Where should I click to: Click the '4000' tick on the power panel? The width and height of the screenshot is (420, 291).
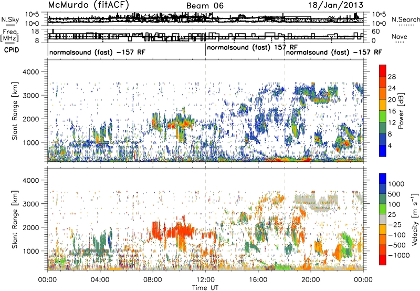pyautogui.click(x=30, y=72)
